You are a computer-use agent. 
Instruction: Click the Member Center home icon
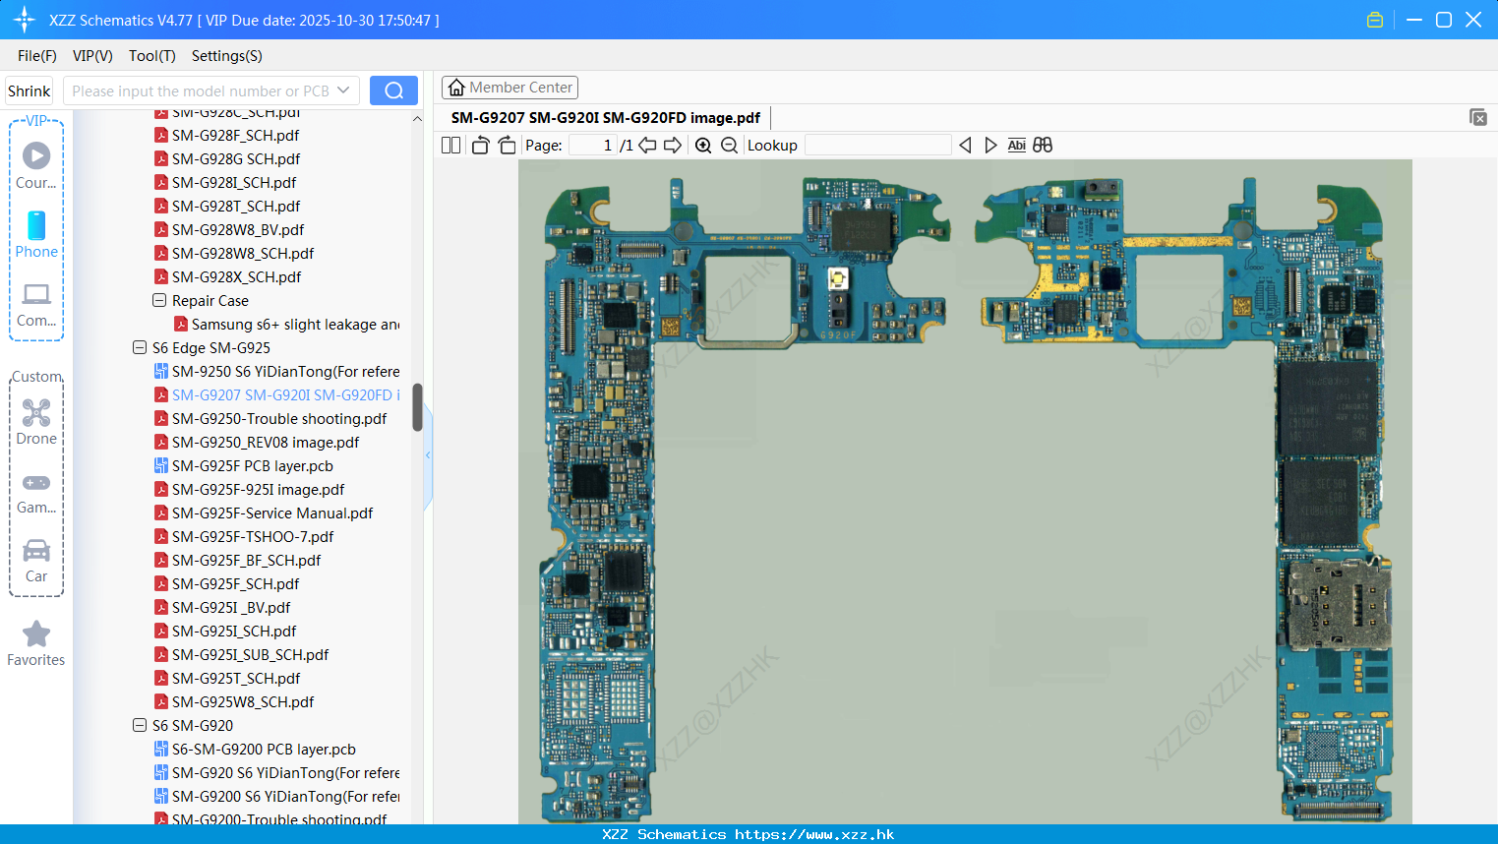tap(456, 88)
